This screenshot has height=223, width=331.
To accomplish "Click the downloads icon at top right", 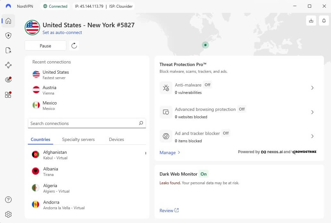I will point(311,21).
